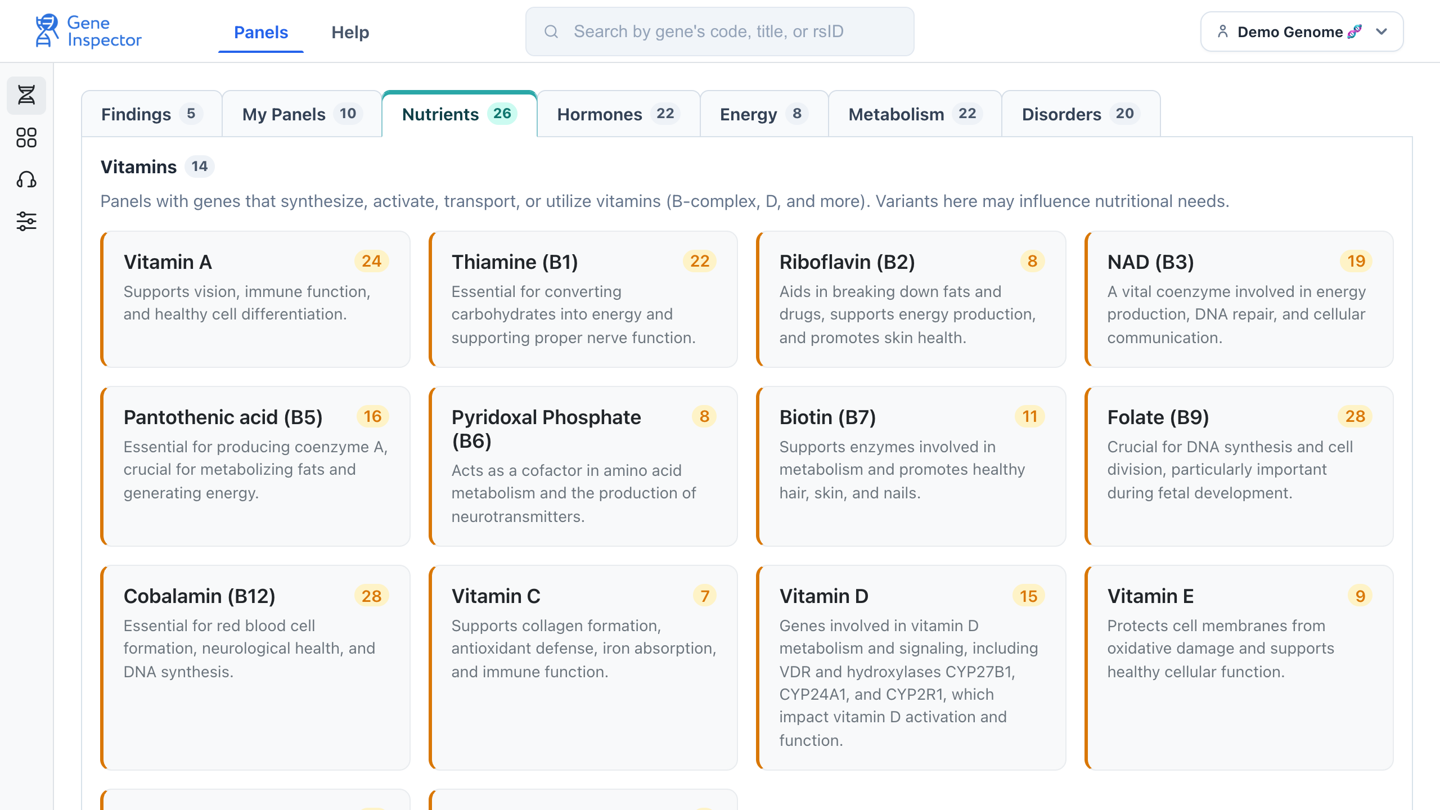
Task: Open the Thiamine (B1) panel card
Action: pos(583,299)
